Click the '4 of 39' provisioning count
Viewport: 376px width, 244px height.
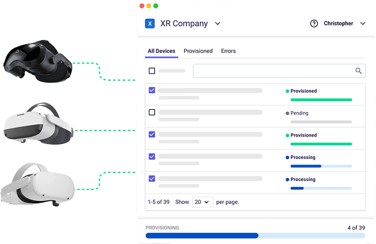pos(356,228)
